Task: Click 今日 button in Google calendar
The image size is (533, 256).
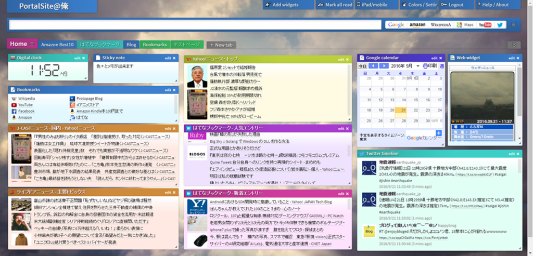Action: click(x=363, y=66)
